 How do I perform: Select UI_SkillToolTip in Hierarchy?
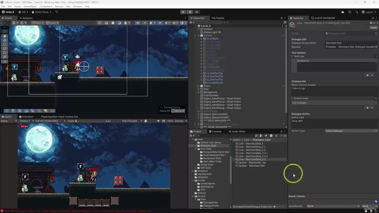[214, 73]
